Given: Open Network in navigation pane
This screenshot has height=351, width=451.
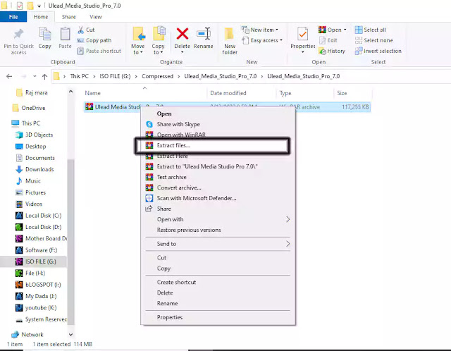Looking at the screenshot, I should click(27, 335).
